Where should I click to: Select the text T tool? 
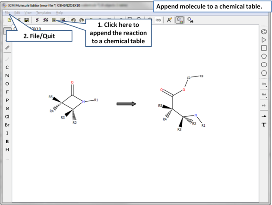pyautogui.click(x=264, y=125)
